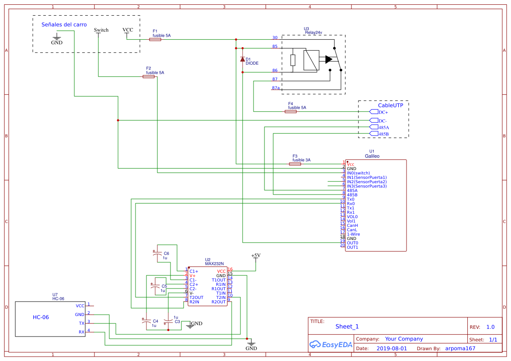Select the CableUTP group label
This screenshot has width=511, height=361.
tap(390, 105)
